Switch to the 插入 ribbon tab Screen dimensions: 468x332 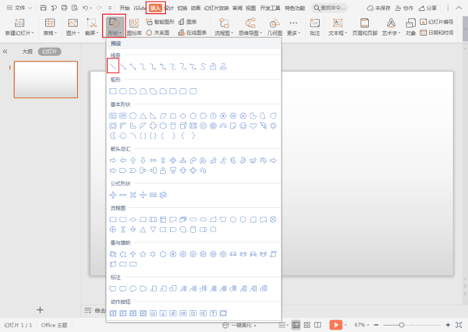tap(156, 7)
